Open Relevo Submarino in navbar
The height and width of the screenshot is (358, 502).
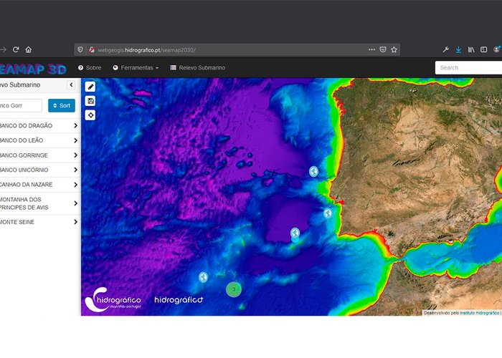[197, 68]
